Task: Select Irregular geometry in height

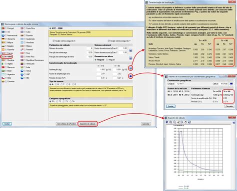Action: coord(107,60)
